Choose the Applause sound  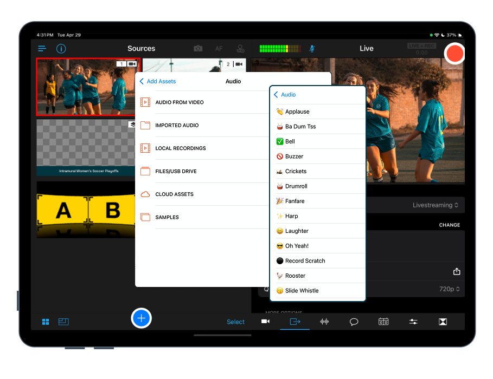point(318,112)
